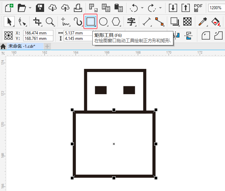225x191 pixels.
Task: Open the redo history dropdown
Action: pyautogui.click(x=160, y=8)
